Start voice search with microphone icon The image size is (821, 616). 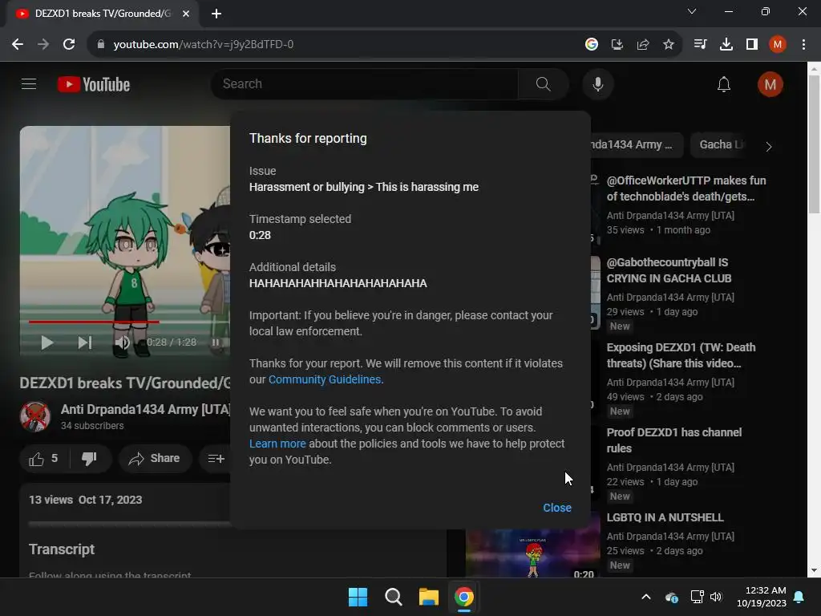click(598, 83)
